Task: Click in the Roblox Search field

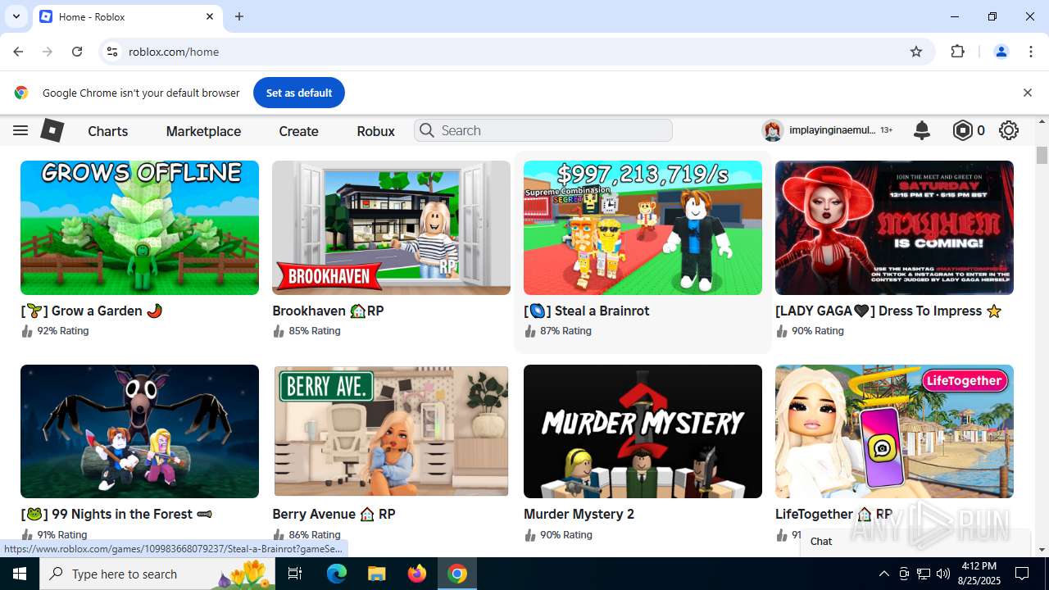Action: 543,130
